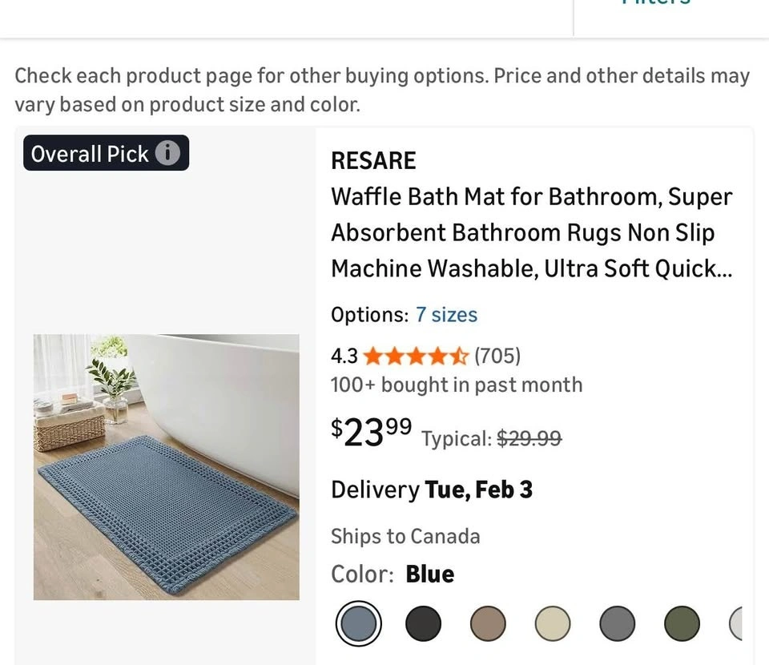769x665 pixels.
Task: Choose the dark gray color swatch
Action: click(617, 623)
